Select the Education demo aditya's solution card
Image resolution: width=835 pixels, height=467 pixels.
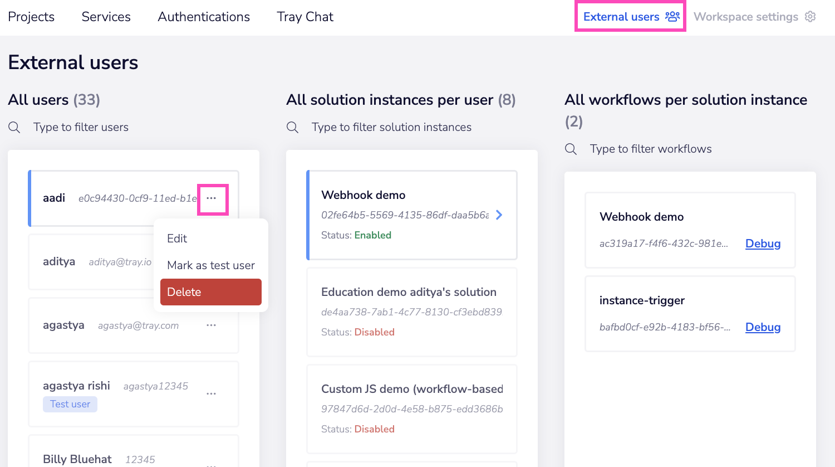tap(411, 312)
